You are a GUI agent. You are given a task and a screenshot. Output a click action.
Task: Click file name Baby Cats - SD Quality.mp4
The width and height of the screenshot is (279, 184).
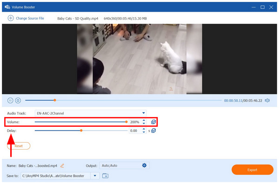78,19
